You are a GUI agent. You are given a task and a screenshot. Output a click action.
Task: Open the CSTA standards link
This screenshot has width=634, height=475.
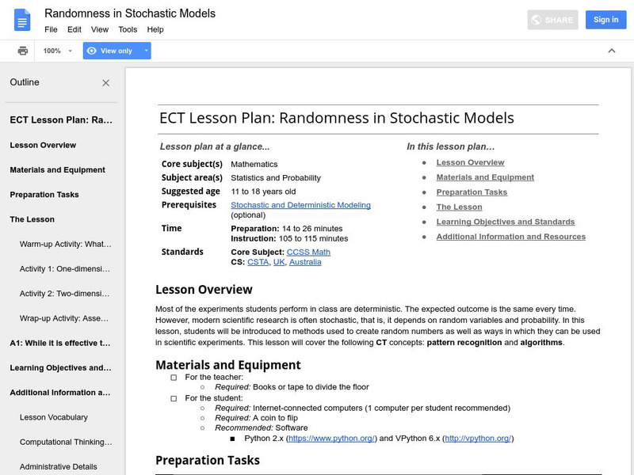257,262
